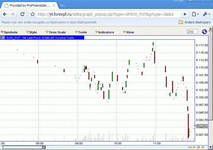Click the Go play arrow button
The height and width of the screenshot is (150, 213).
(x=185, y=14)
